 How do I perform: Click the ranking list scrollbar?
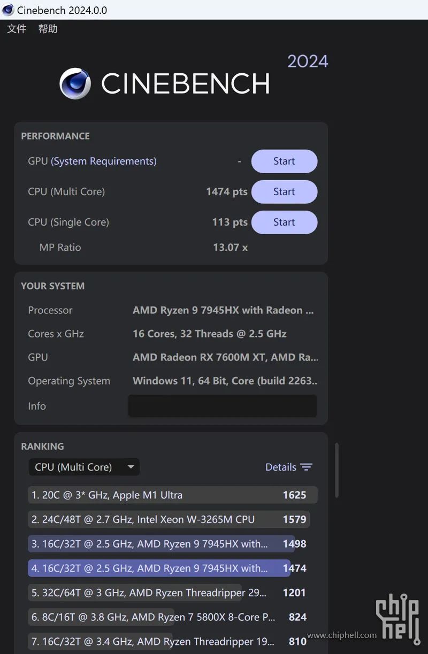[x=337, y=471]
